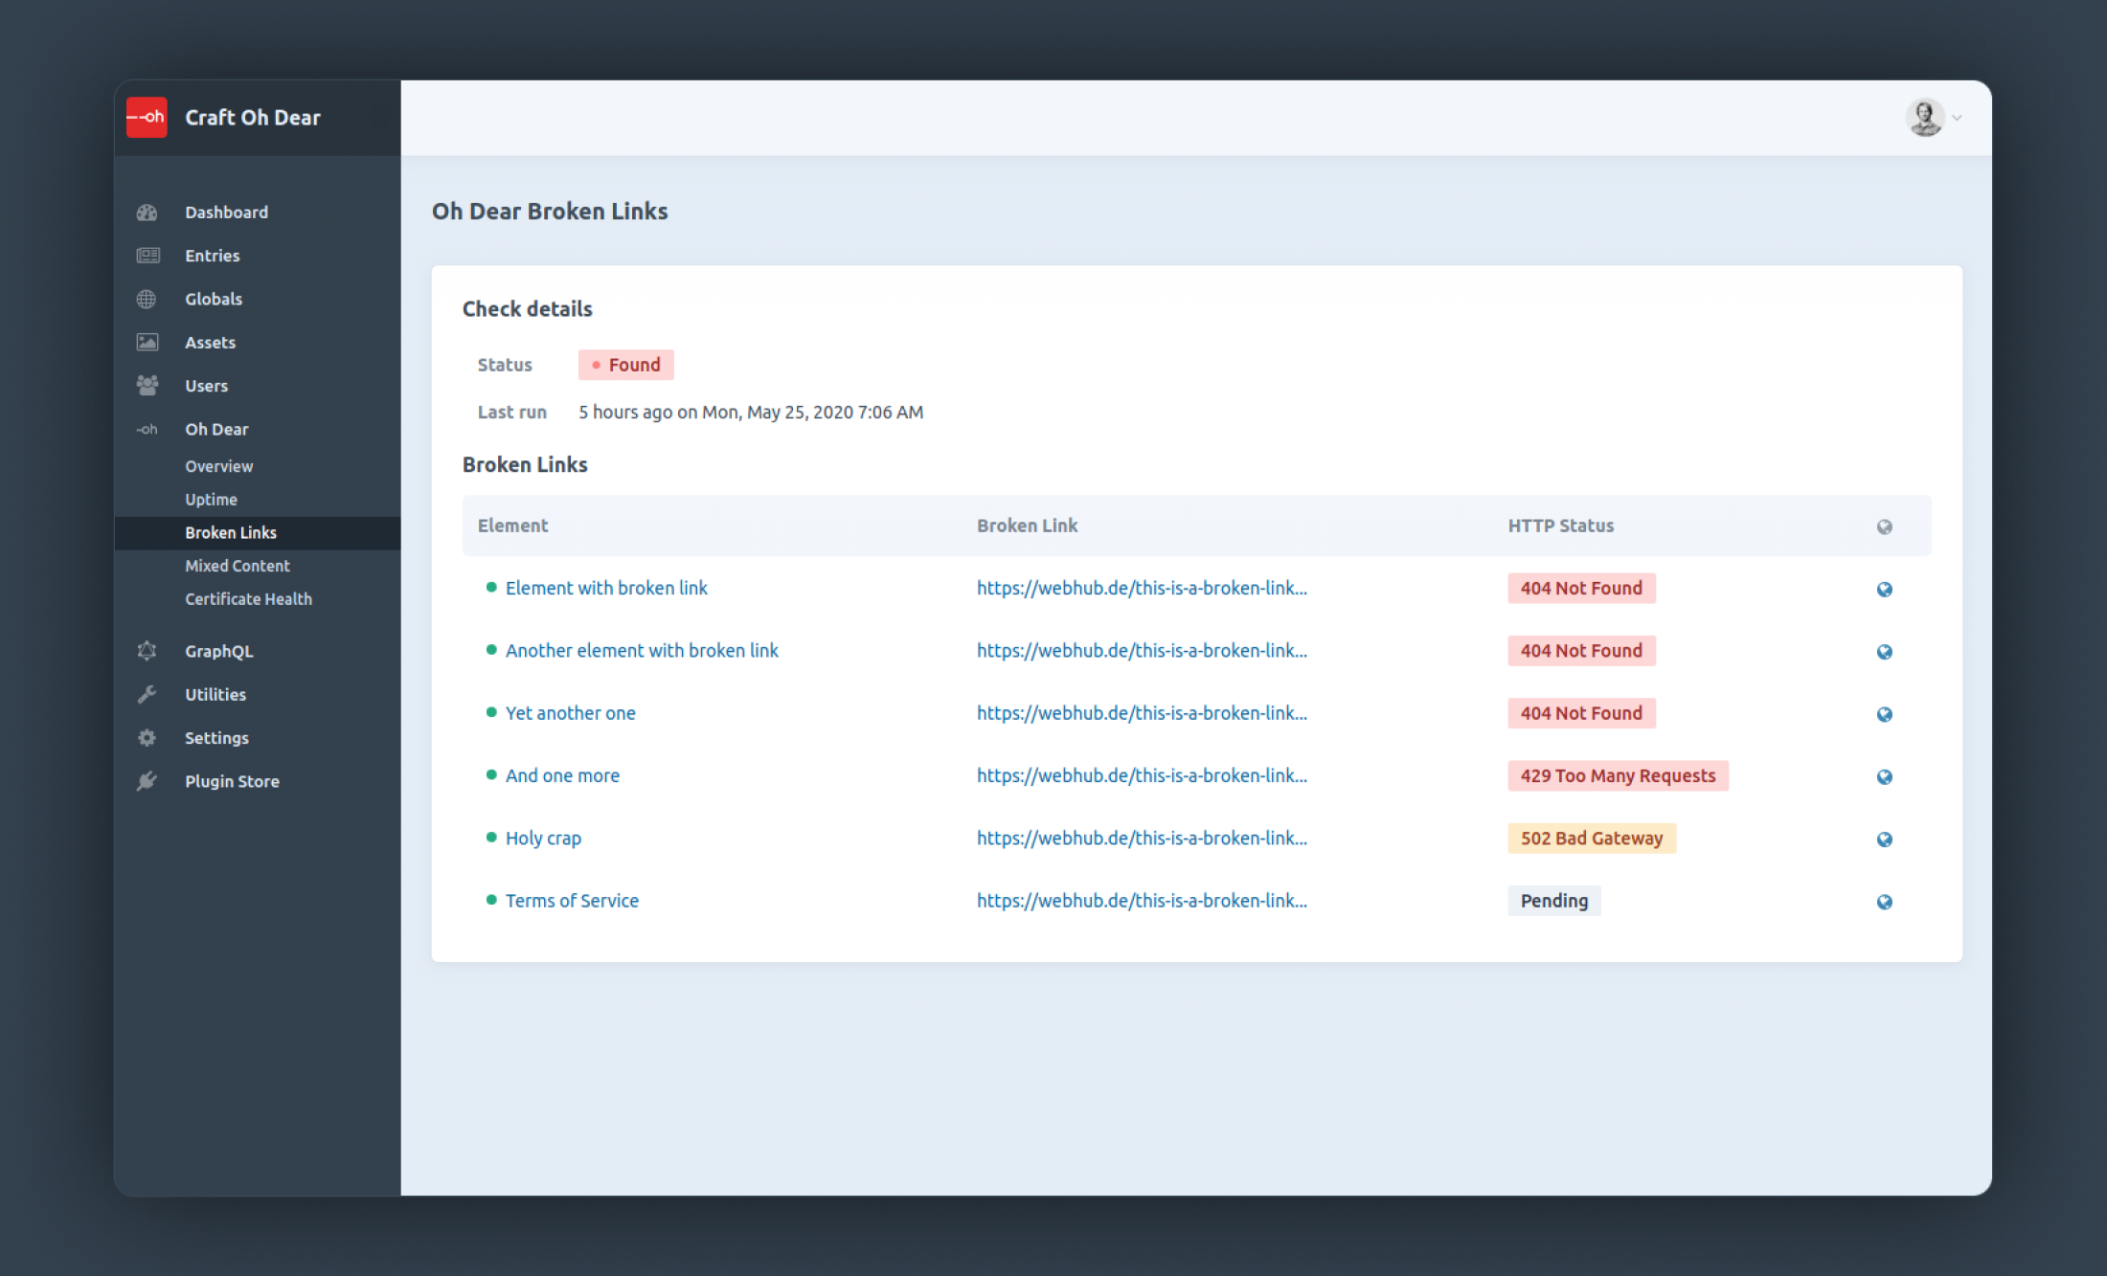2107x1276 pixels.
Task: Click the Check details section heading
Action: tap(527, 308)
